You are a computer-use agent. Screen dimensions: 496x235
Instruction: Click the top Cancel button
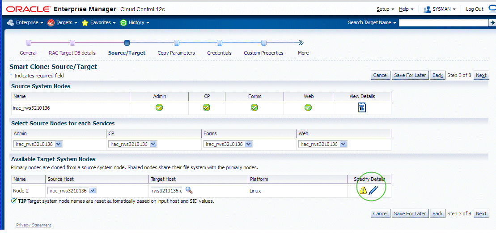(380, 75)
